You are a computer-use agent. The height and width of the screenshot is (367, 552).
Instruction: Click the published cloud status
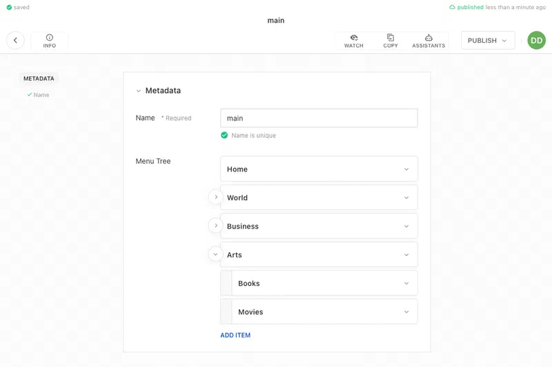[x=497, y=7]
